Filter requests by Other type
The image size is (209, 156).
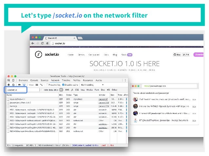pos(115,90)
